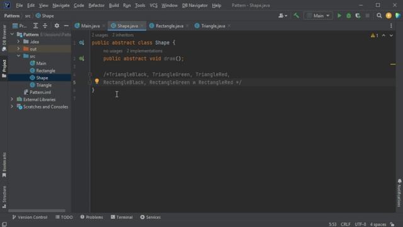Toggle read-only lock icon in status bar
The height and width of the screenshot is (227, 403).
392,224
